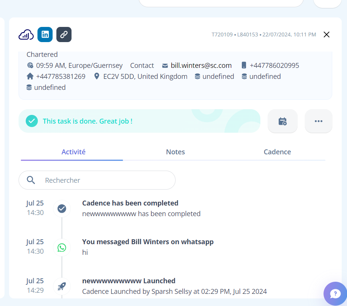This screenshot has height=306, width=347.
Task: Click the home phone icon
Action: coord(30,76)
